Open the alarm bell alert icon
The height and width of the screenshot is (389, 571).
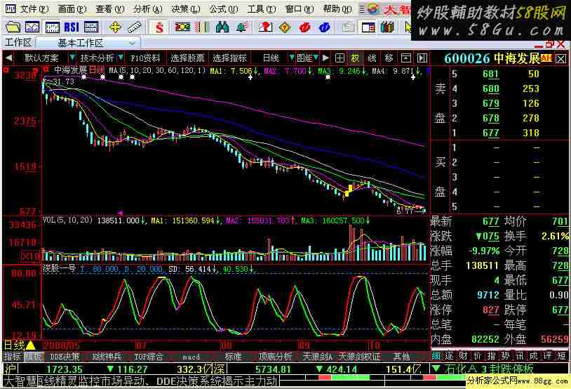(x=243, y=27)
